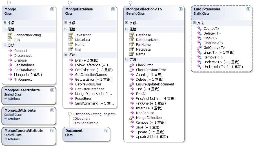The height and width of the screenshot is (147, 255).
Task: Collapse the 方法 section in Mongo class
Action: pos(5,45)
